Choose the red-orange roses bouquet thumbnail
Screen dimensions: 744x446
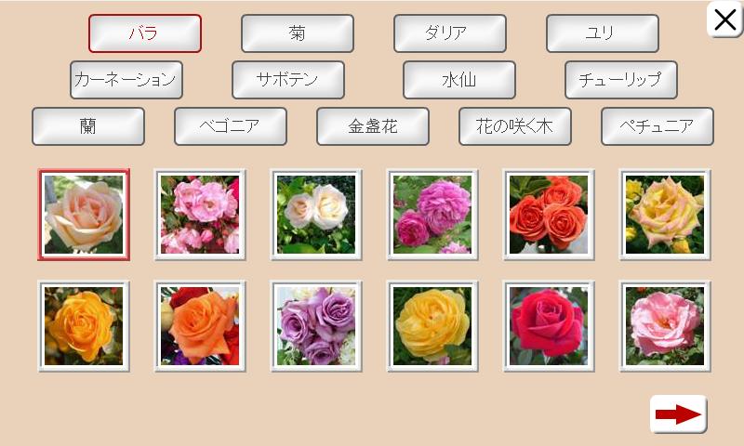(549, 215)
